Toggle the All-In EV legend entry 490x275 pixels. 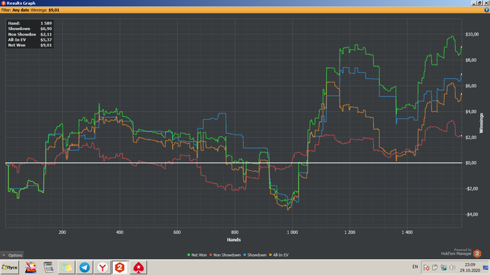click(x=279, y=255)
